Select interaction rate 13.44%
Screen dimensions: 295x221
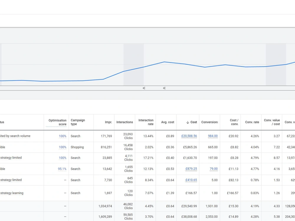coord(148,136)
